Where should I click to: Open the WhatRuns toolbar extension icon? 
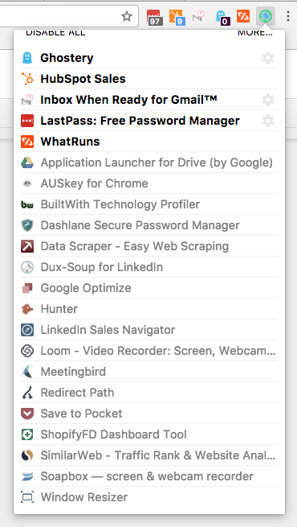pyautogui.click(x=243, y=16)
